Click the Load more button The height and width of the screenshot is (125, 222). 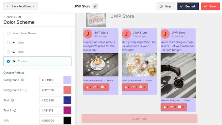[x=139, y=118]
